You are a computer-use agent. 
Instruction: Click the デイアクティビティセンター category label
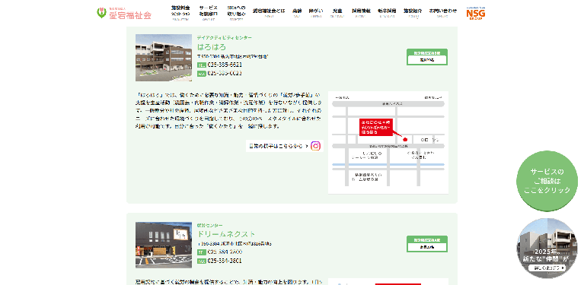pyautogui.click(x=224, y=38)
